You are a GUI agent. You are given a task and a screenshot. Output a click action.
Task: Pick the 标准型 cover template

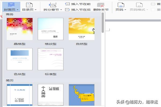[x=50, y=59]
